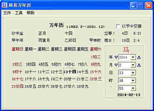Open the 工具 menu
The image size is (154, 111).
(x=19, y=13)
